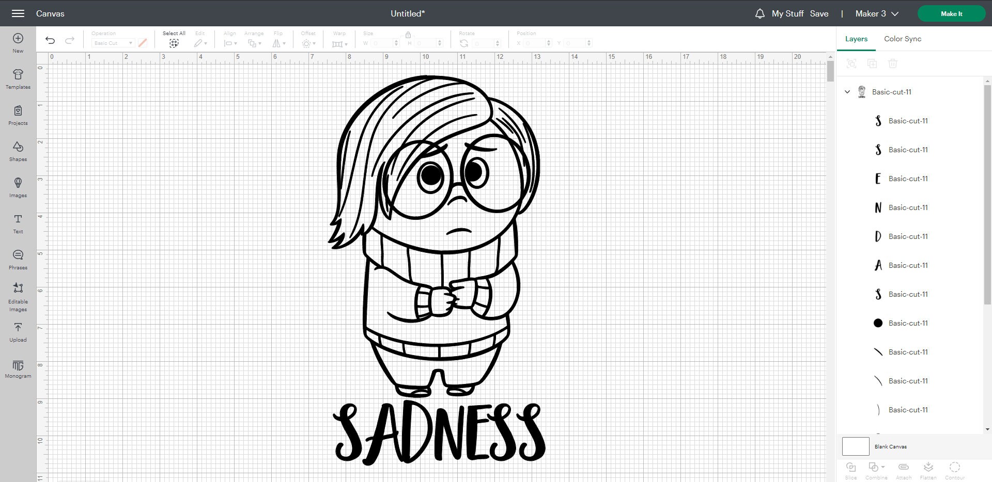This screenshot has height=482, width=992.
Task: Click the Upload icon in the sidebar
Action: pos(18,331)
